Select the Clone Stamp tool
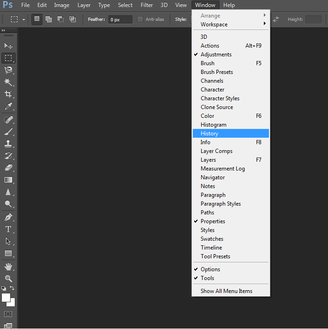 pyautogui.click(x=8, y=144)
